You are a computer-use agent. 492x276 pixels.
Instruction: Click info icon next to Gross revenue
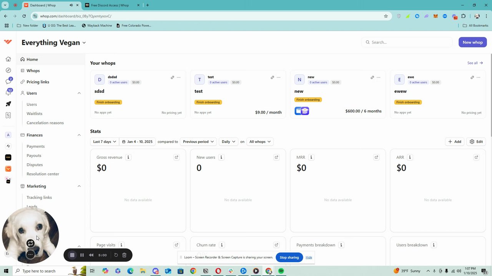pyautogui.click(x=128, y=157)
